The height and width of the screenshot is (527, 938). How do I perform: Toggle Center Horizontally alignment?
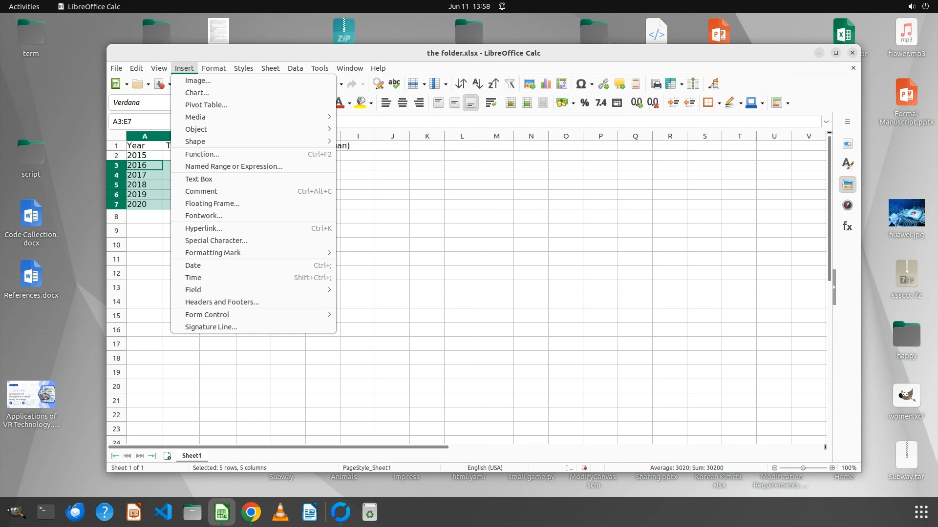(403, 102)
